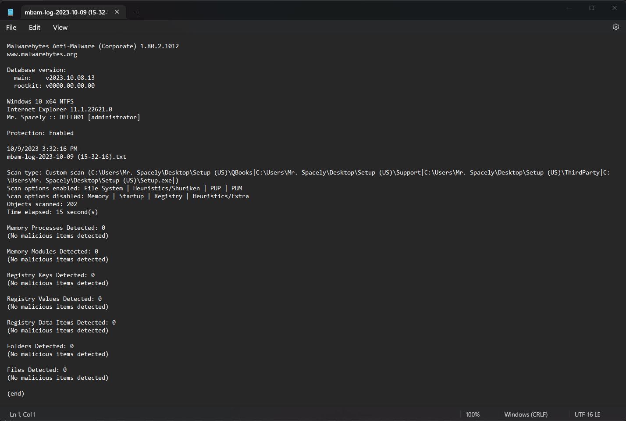This screenshot has width=626, height=421.
Task: Click the www.malwarebytes.org text line
Action: 42,54
